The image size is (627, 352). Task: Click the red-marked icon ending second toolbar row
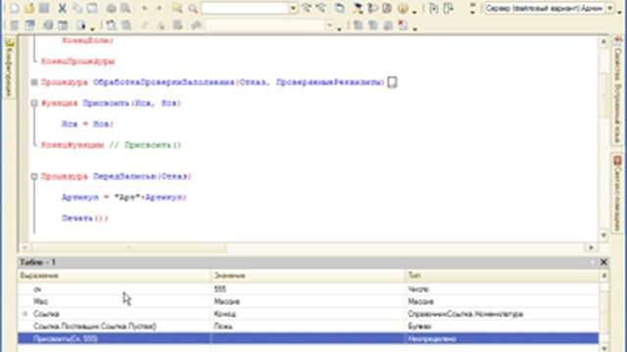pos(403,25)
